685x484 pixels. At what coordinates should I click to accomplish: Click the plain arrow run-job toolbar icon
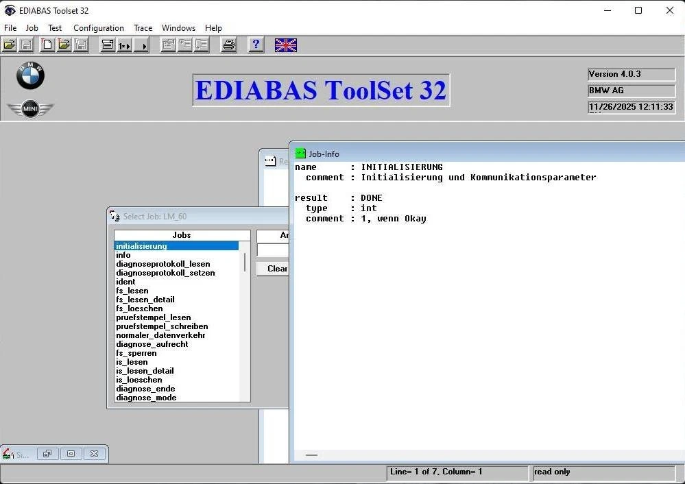(x=141, y=45)
